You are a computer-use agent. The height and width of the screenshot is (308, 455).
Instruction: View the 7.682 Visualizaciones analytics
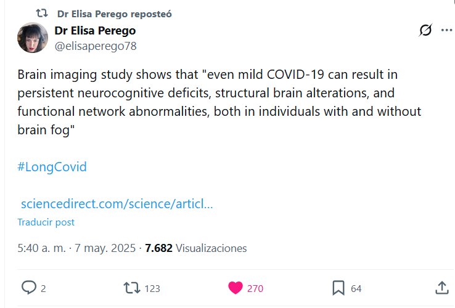pyautogui.click(x=195, y=248)
